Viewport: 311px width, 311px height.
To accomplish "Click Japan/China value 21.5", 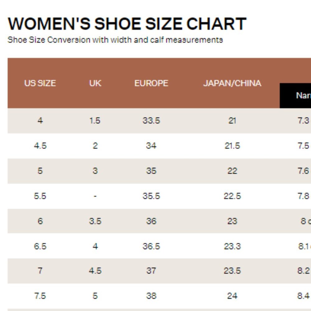I will 232,146.
